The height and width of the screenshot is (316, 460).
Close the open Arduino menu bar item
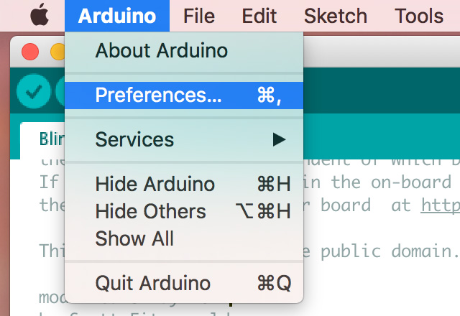tap(117, 16)
